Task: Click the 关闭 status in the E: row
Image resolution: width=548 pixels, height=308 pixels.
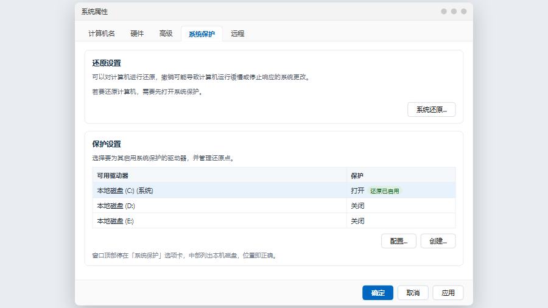Action: [x=357, y=221]
